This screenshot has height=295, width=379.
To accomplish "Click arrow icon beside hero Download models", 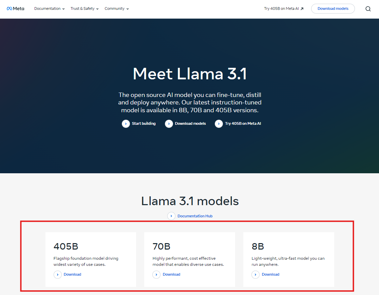I will point(169,124).
